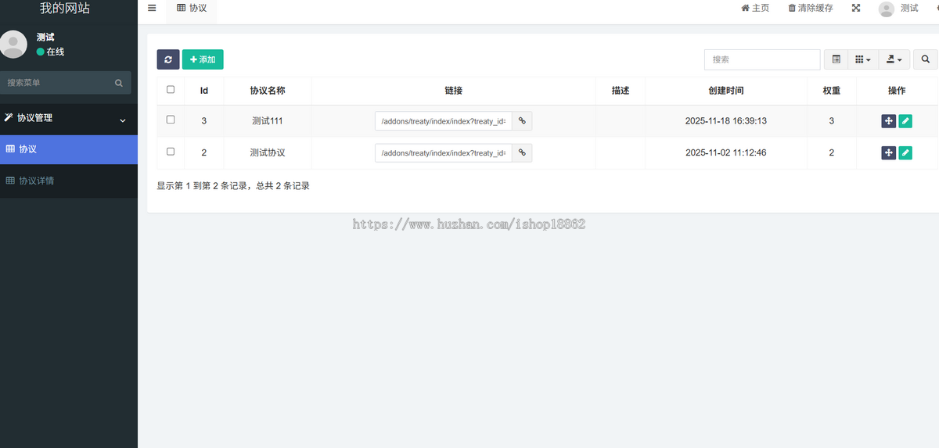Viewport: 939px width, 448px height.
Task: Open 协议详情 in the sidebar
Action: (x=69, y=181)
